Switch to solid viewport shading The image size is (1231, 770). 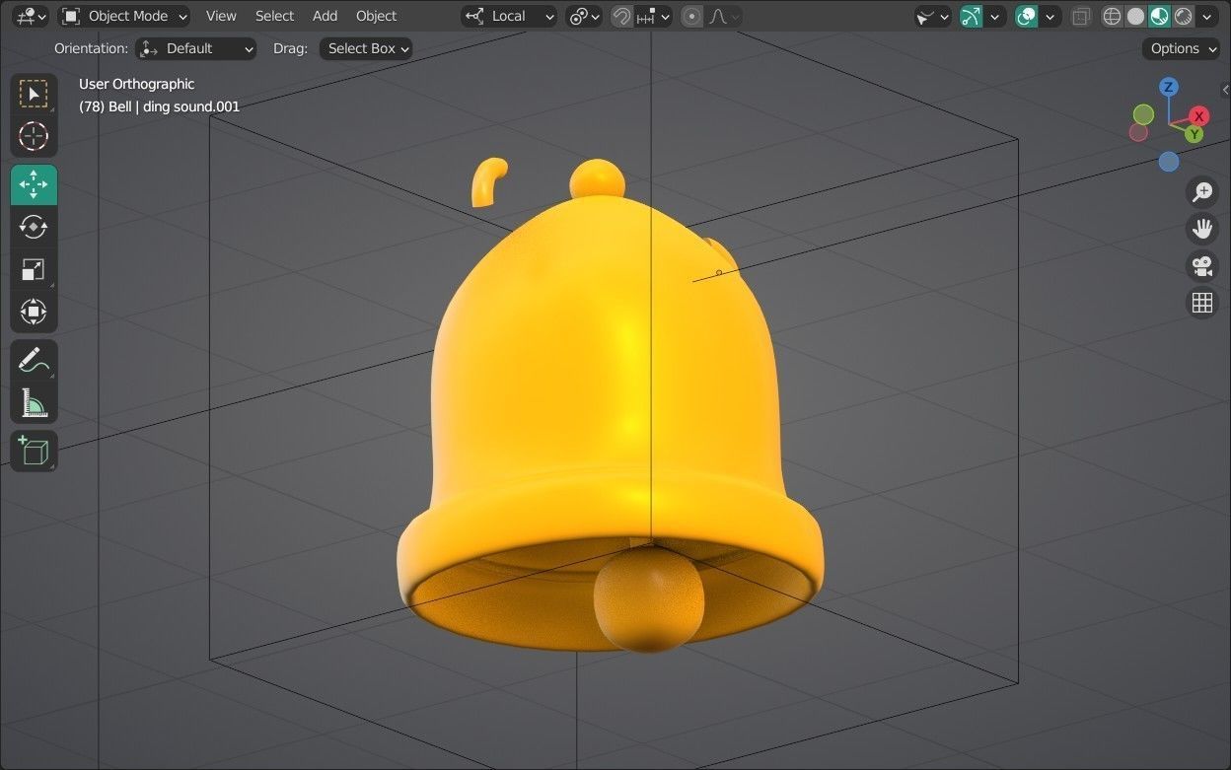1136,16
